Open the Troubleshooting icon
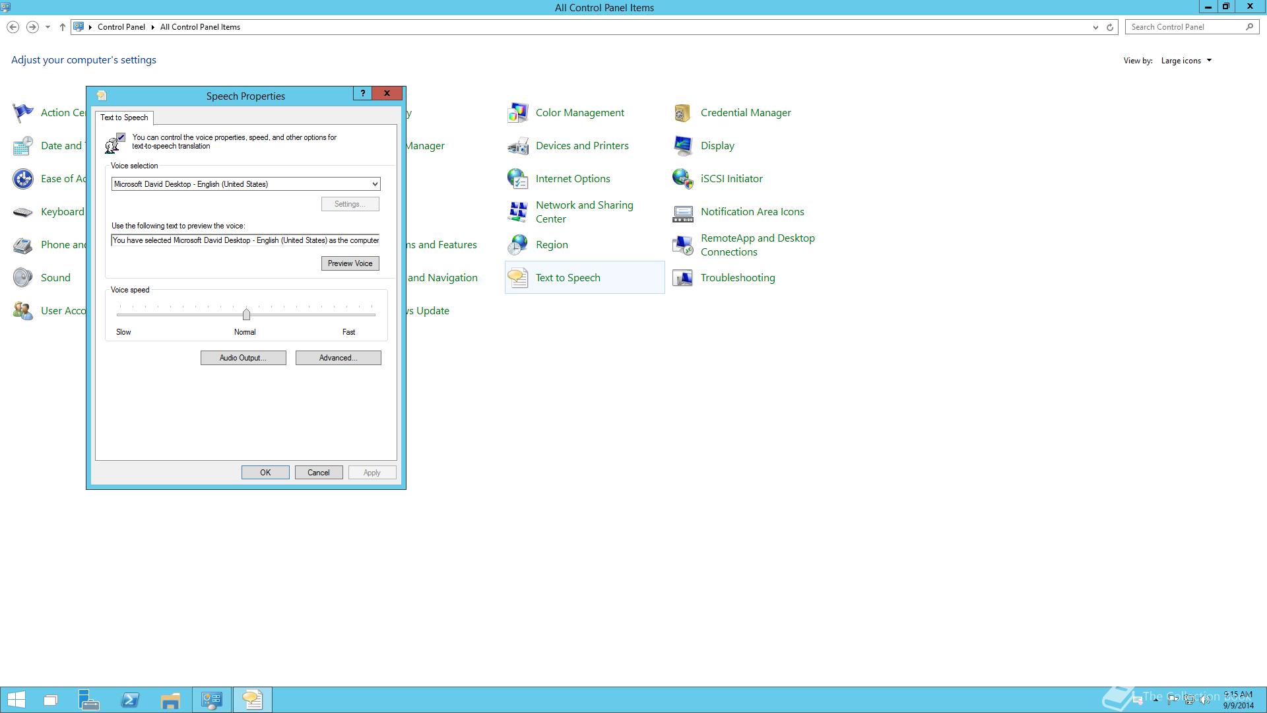The image size is (1267, 713). pos(683,278)
